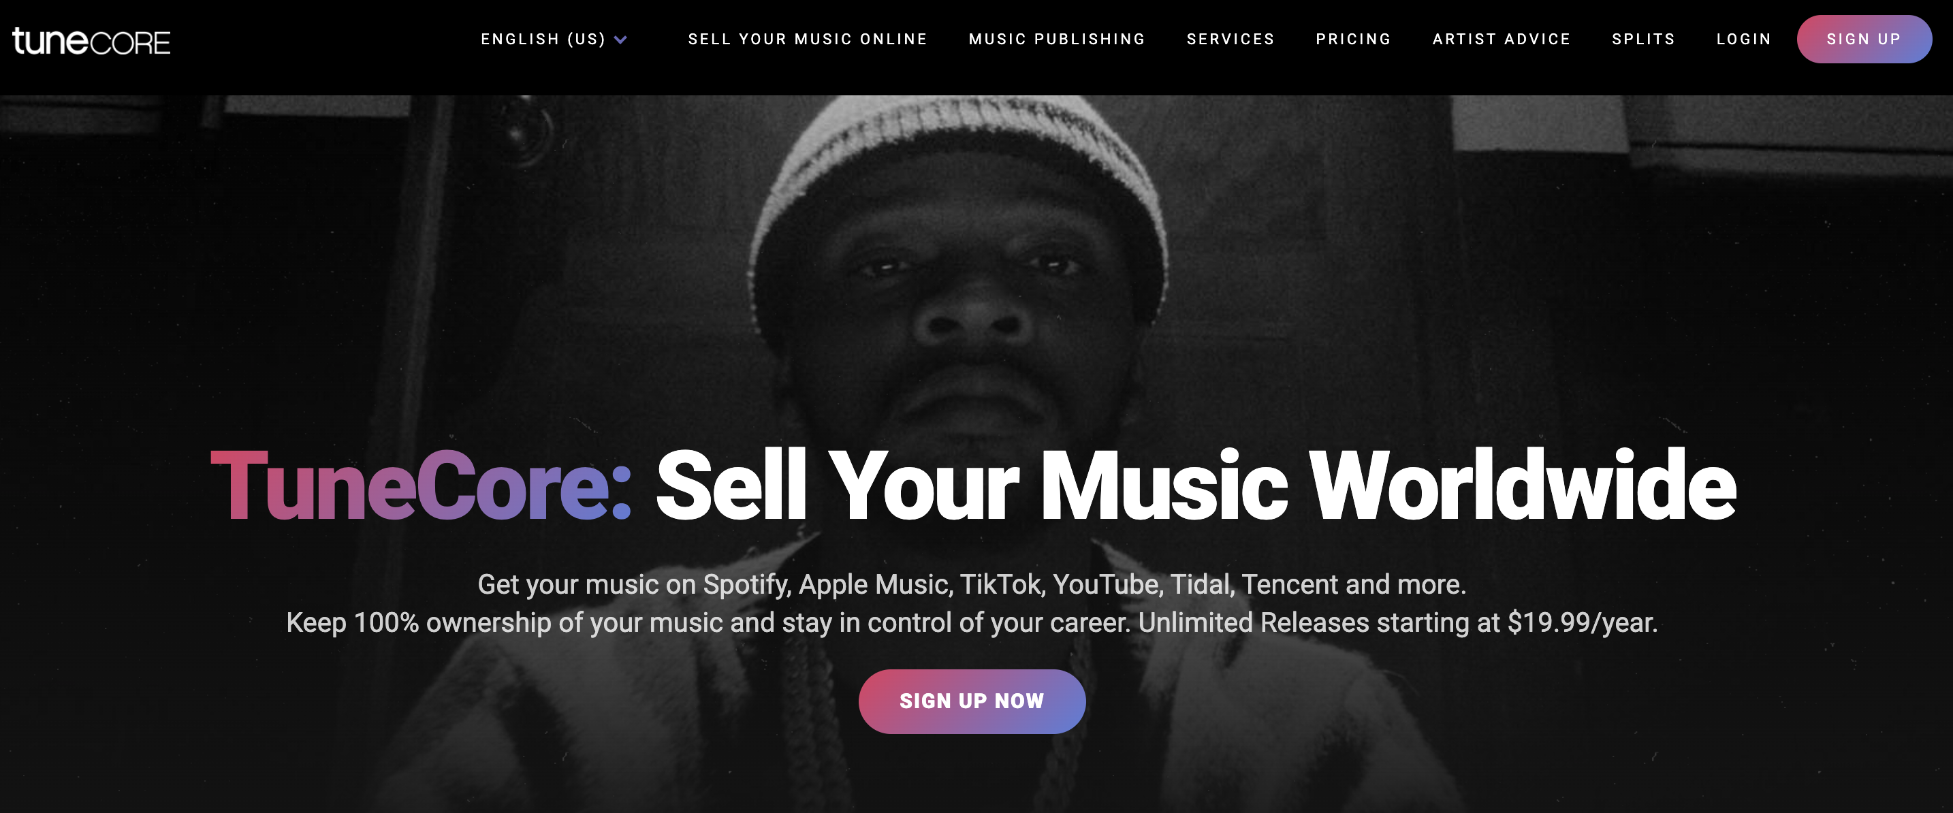Select LOGIN from the navigation bar

(1743, 39)
